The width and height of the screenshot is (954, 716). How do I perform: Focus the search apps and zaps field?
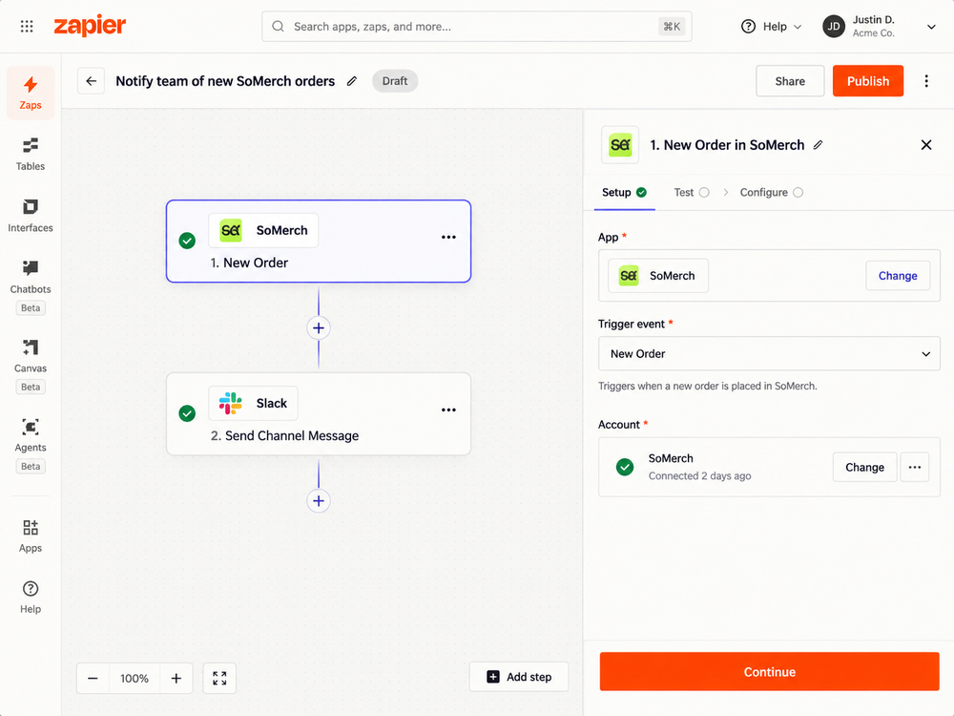coord(476,26)
